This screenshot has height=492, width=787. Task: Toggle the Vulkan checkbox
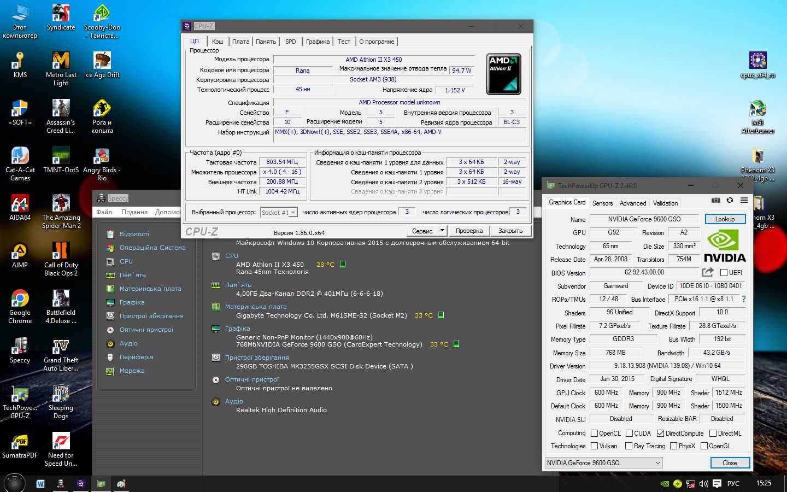(x=594, y=446)
